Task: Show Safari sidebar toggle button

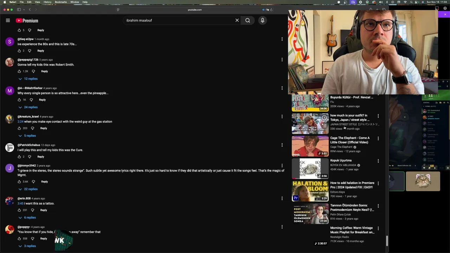Action: 19,9
